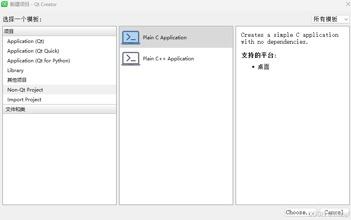Screen dimensions: 351x220
Task: Click the 文件和类 section header
Action: point(60,109)
